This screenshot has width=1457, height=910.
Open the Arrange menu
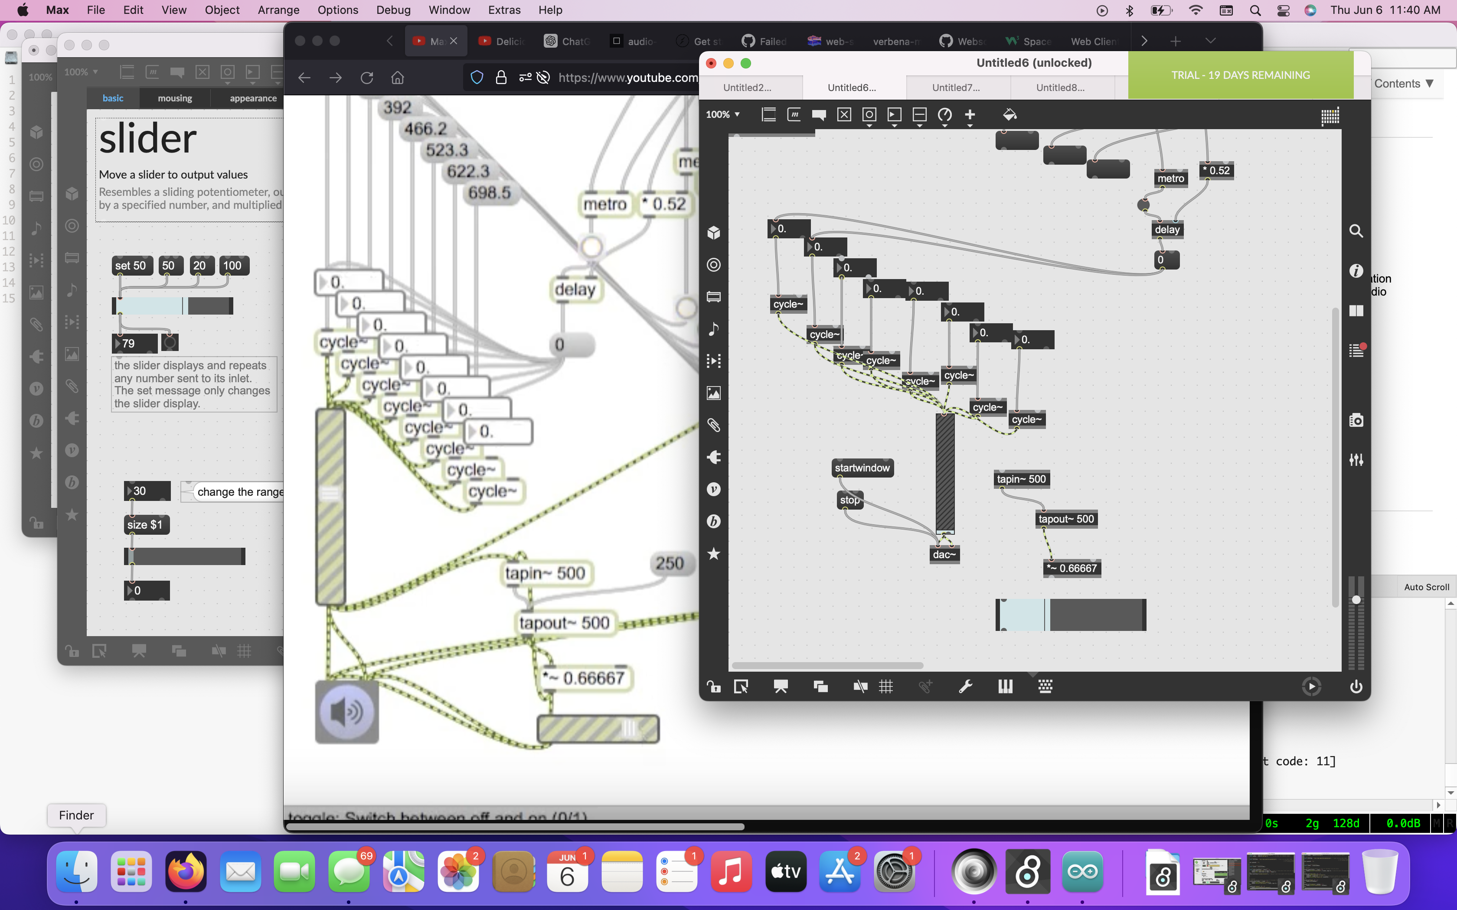pyautogui.click(x=278, y=10)
